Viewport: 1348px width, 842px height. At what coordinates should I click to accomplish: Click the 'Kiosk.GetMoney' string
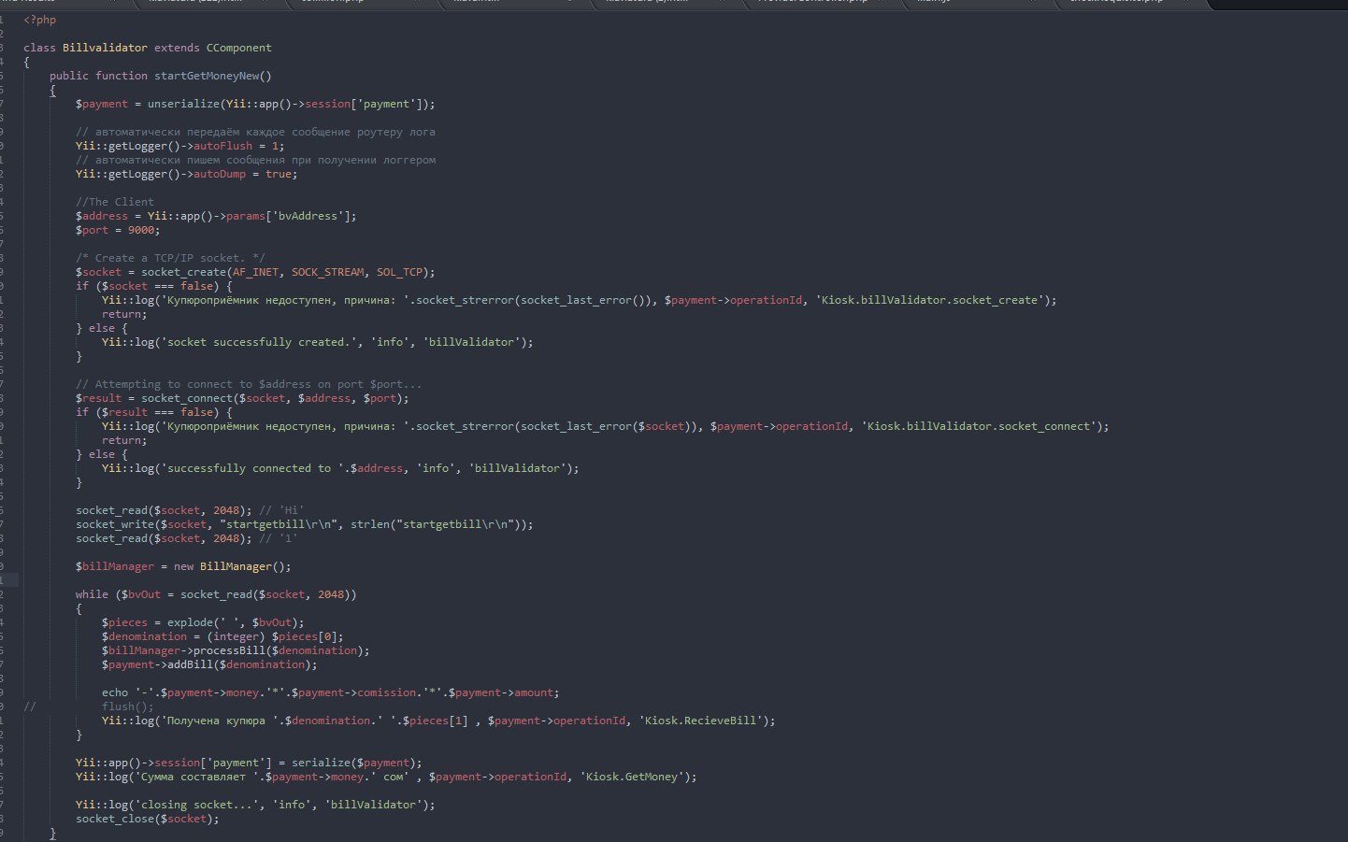point(632,777)
